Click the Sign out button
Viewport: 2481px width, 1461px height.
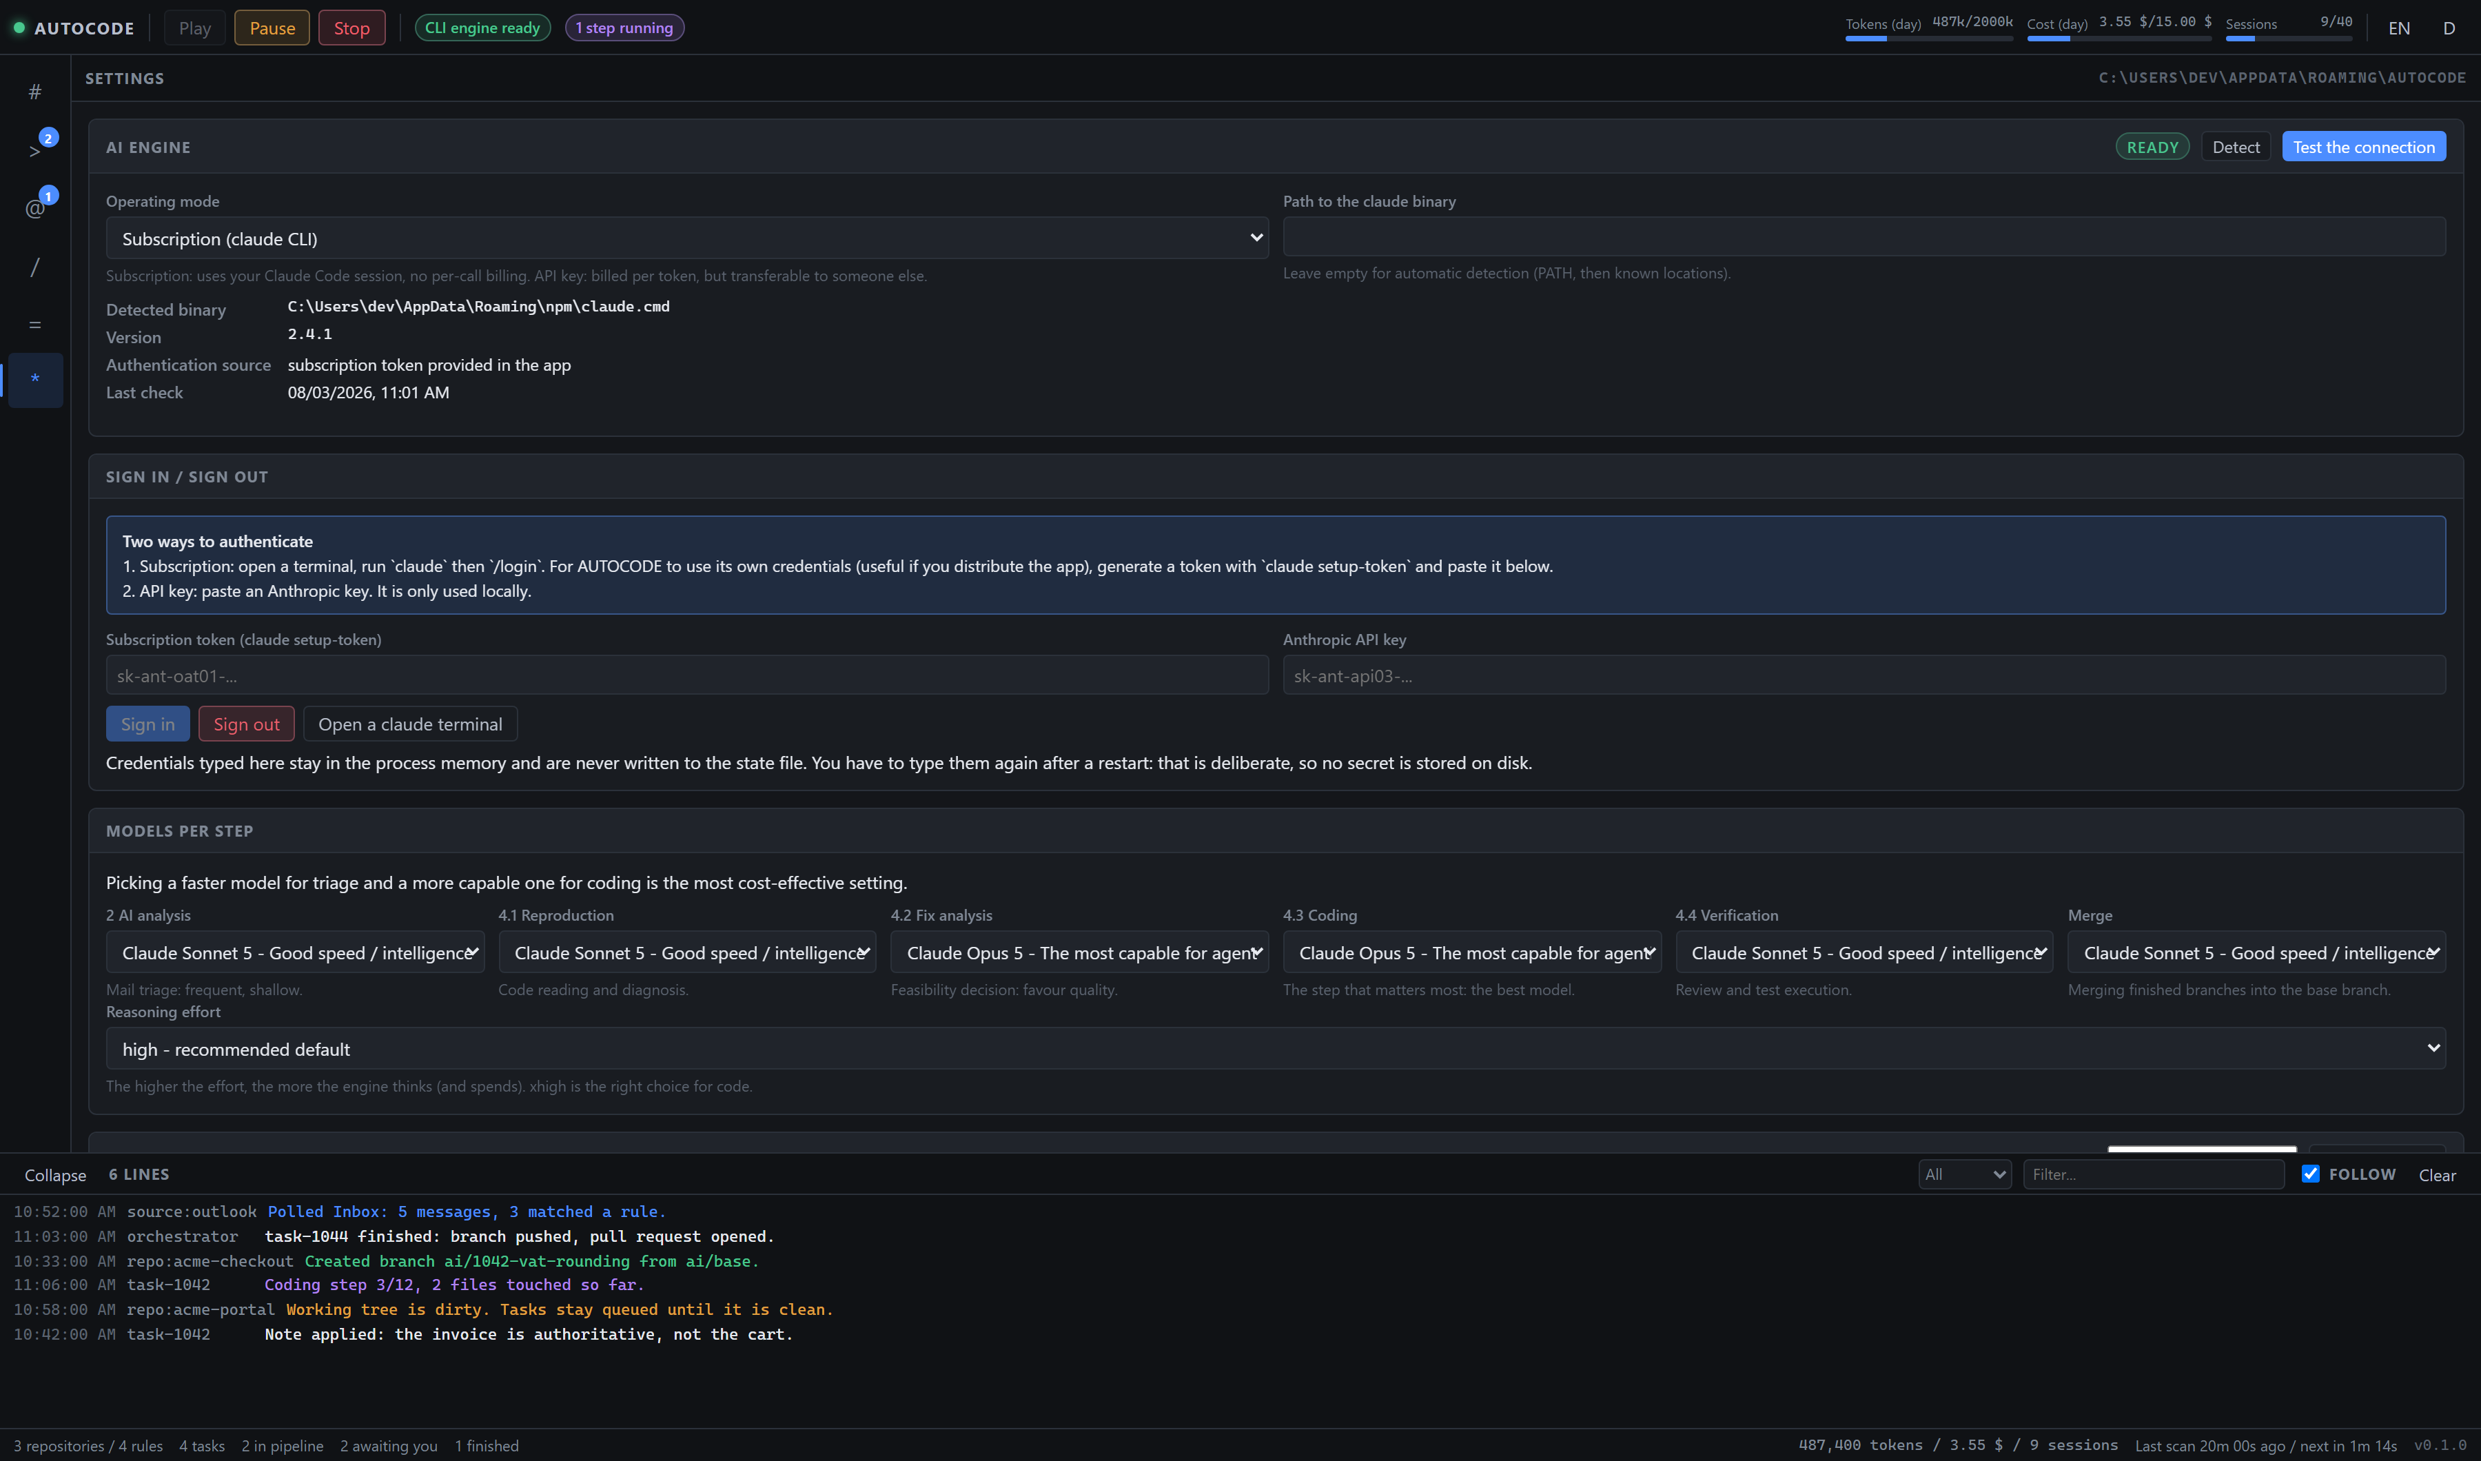(x=246, y=724)
